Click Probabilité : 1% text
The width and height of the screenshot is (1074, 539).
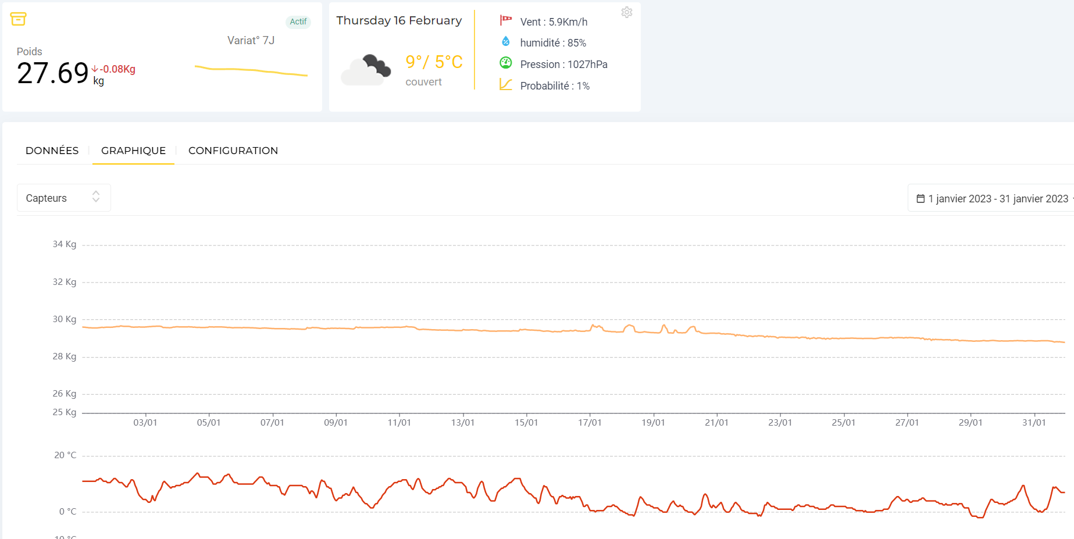tap(555, 85)
